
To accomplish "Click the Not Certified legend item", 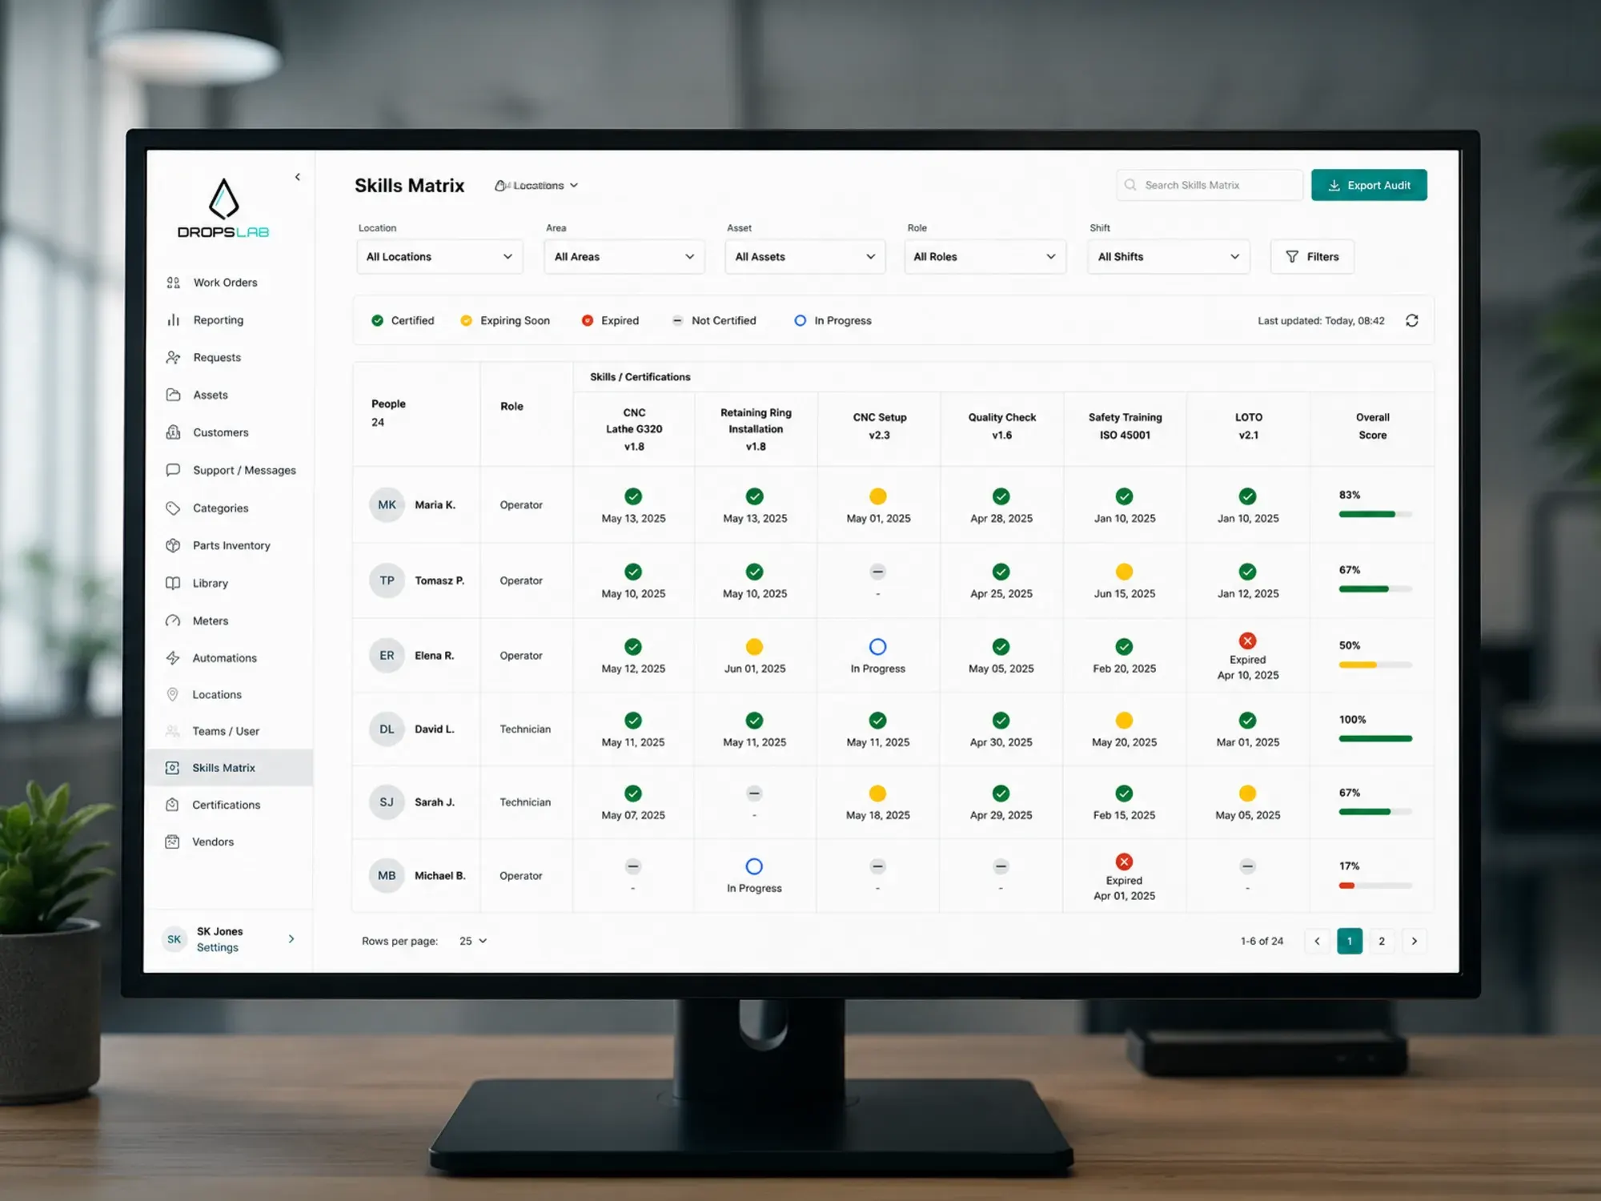I will click(x=714, y=320).
